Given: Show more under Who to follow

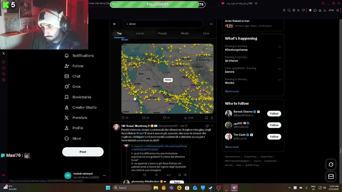Looking at the screenshot, I should (x=232, y=147).
